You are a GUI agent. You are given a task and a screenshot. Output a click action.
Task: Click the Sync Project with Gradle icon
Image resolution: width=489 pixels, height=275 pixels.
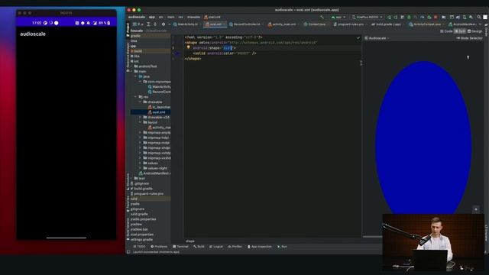458,17
